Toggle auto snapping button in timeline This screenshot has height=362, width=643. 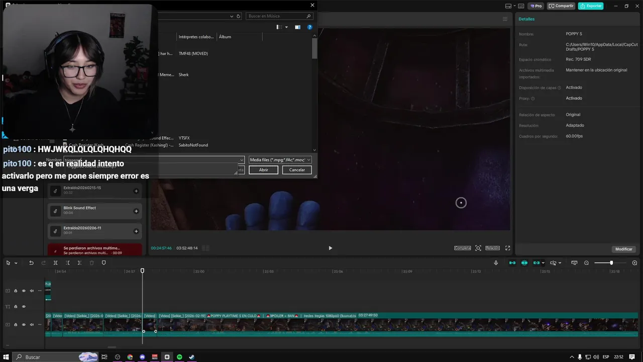tap(524, 263)
